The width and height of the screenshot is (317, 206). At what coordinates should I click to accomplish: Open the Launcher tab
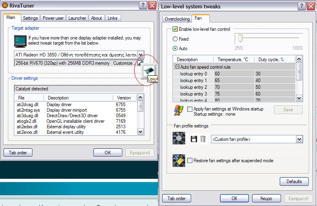point(77,18)
